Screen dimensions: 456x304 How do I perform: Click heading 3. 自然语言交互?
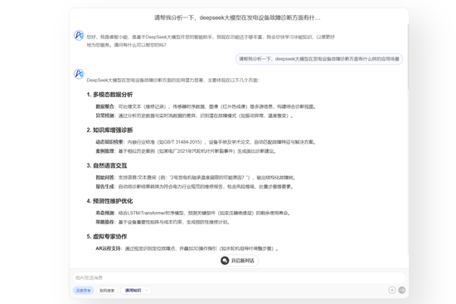[x=107, y=165]
